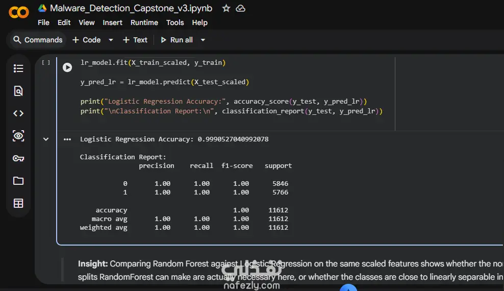Click the print classification_report code line

point(232,111)
